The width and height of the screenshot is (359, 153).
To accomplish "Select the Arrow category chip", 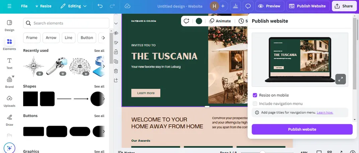I will pos(51,38).
